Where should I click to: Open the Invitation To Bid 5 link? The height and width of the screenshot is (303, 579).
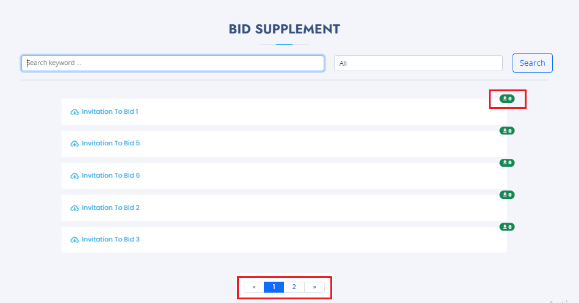(111, 143)
